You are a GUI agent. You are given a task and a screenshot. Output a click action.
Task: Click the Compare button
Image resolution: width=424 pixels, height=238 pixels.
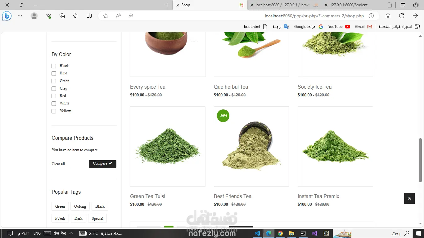[102, 164]
